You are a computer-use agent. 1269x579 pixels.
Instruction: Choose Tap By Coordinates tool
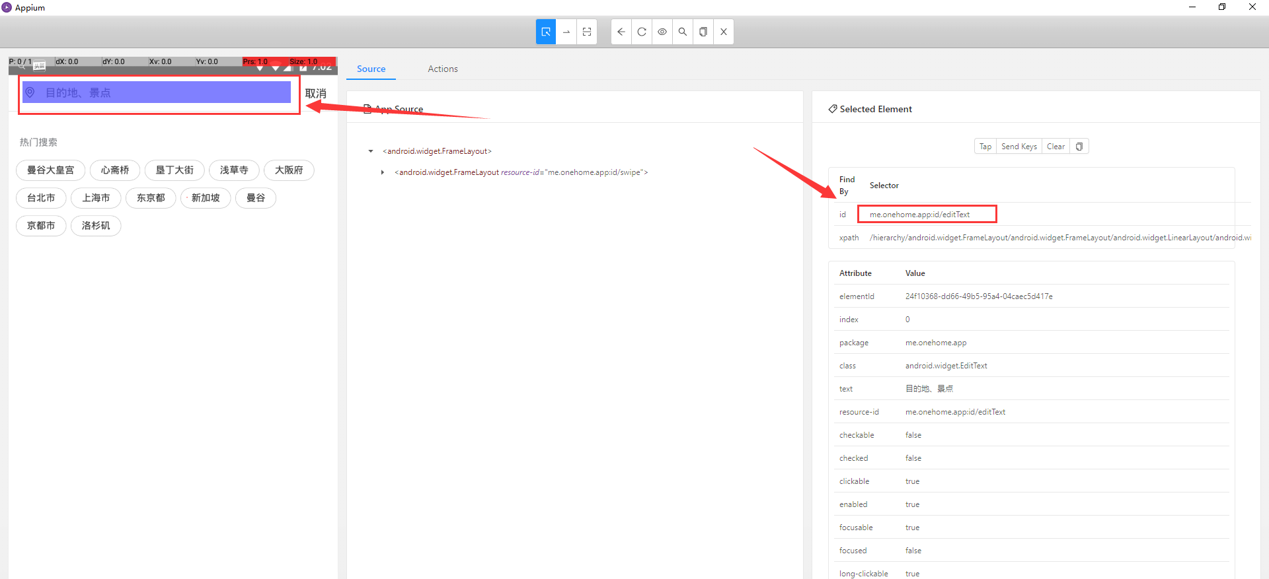pyautogui.click(x=587, y=32)
